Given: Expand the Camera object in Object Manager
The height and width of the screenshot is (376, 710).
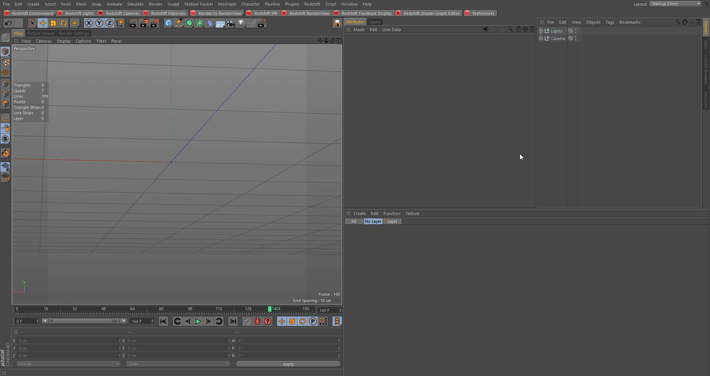Looking at the screenshot, I should tap(541, 38).
